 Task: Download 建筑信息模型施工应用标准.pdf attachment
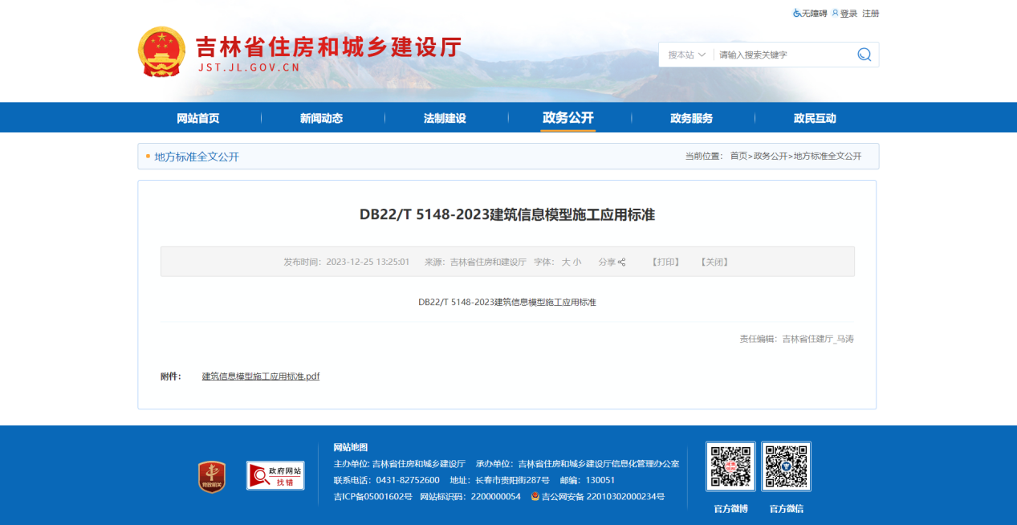tap(261, 376)
